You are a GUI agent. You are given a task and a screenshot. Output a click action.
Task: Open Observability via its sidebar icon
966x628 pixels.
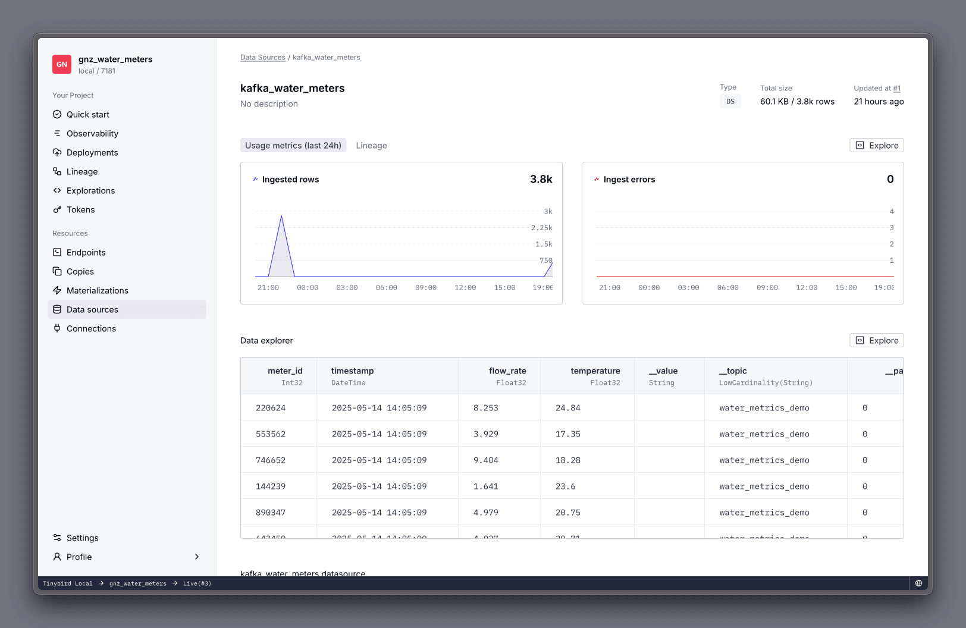(57, 133)
